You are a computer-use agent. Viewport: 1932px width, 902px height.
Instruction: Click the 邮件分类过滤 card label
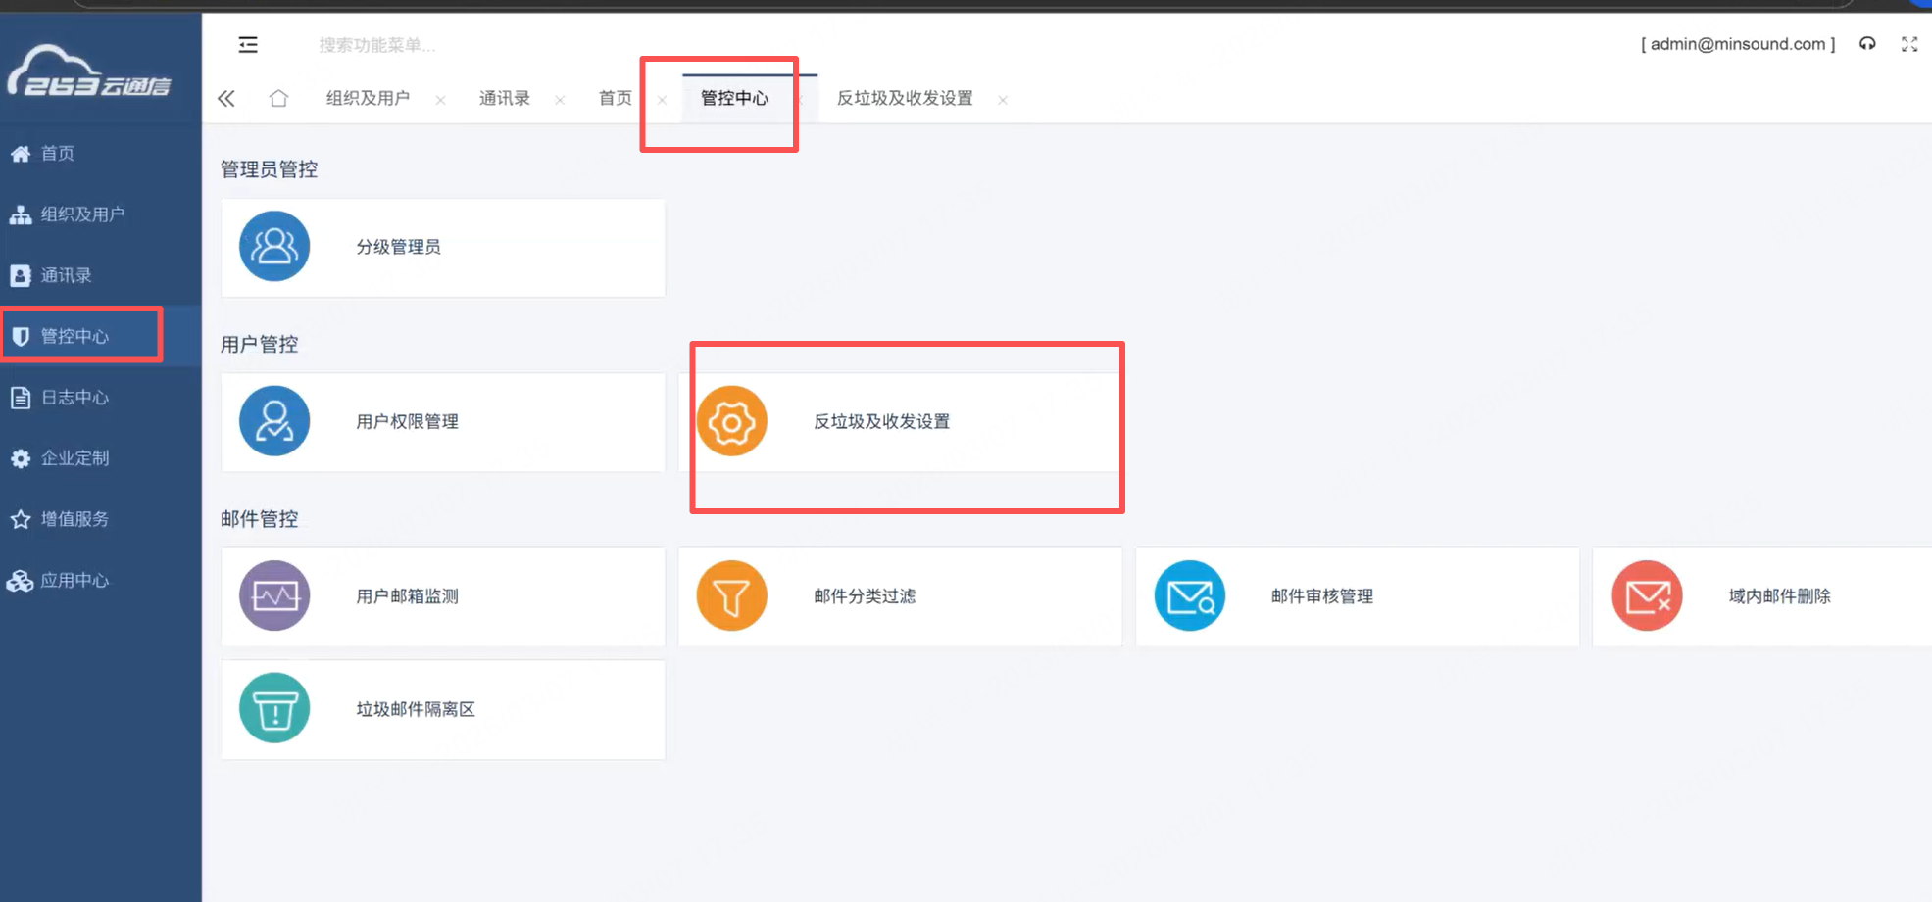click(x=865, y=596)
